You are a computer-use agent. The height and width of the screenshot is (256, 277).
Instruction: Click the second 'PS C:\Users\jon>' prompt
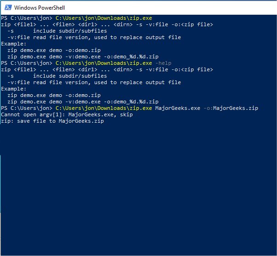(27, 63)
